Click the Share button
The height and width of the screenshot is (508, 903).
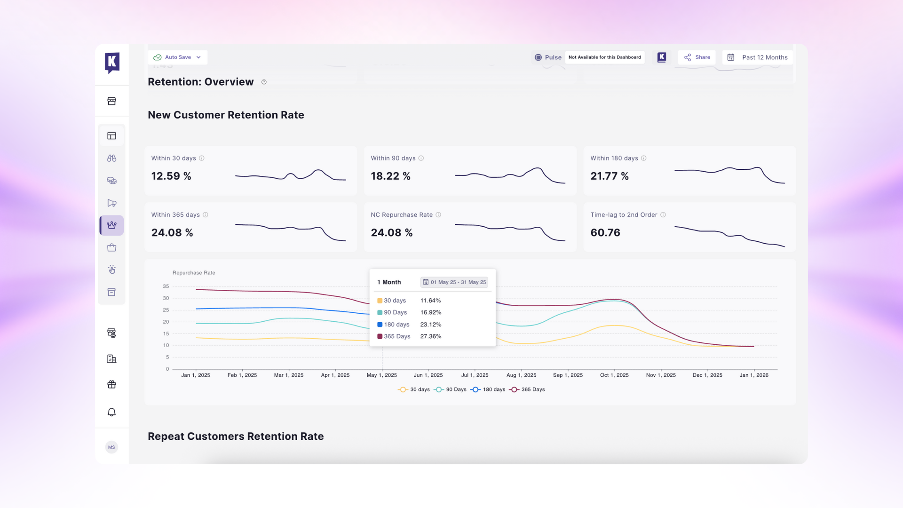[697, 57]
